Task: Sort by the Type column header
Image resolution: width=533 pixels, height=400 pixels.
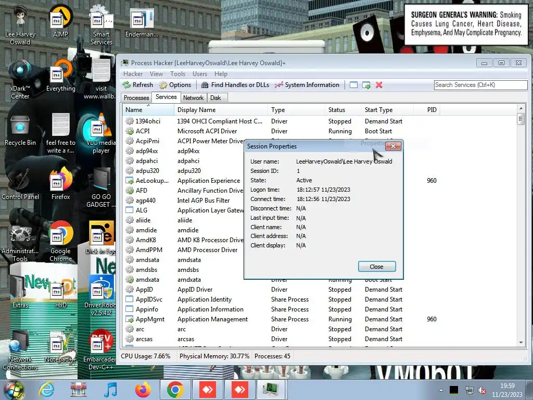Action: click(x=296, y=110)
